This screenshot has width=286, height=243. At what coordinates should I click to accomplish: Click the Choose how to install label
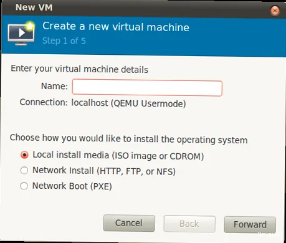coord(129,139)
